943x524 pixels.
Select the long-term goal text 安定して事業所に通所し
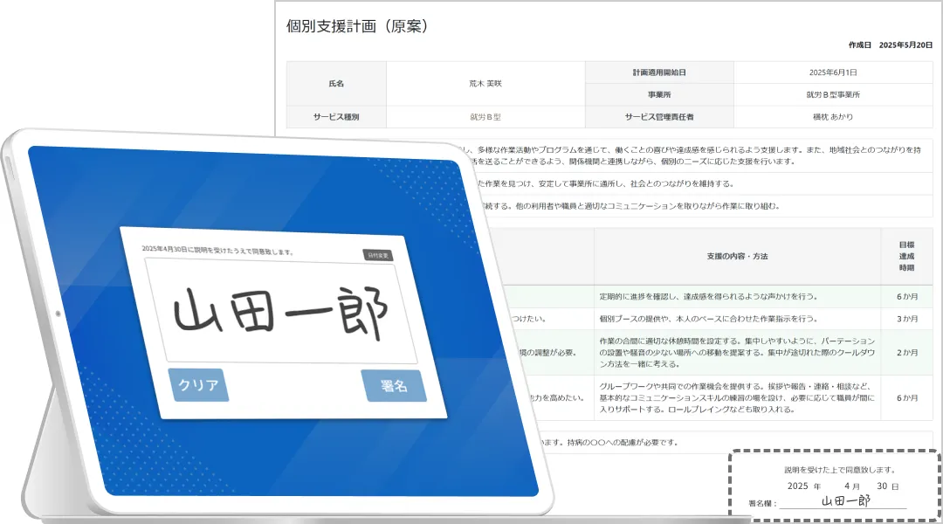pyautogui.click(x=606, y=183)
